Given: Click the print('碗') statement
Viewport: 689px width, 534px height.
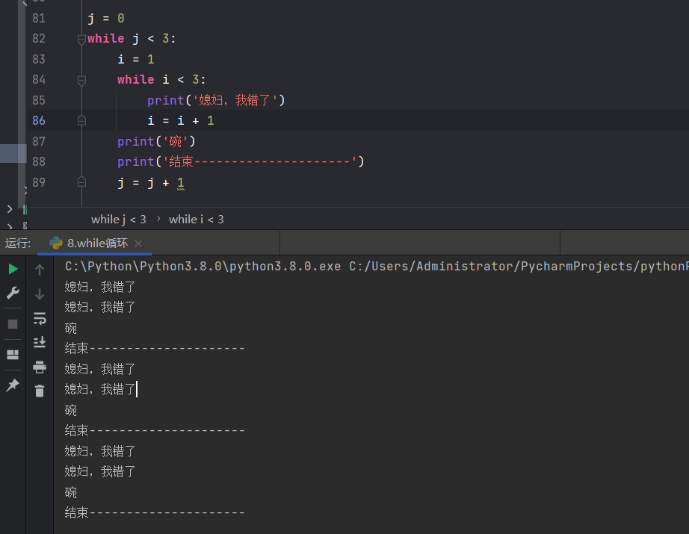Looking at the screenshot, I should [x=156, y=141].
